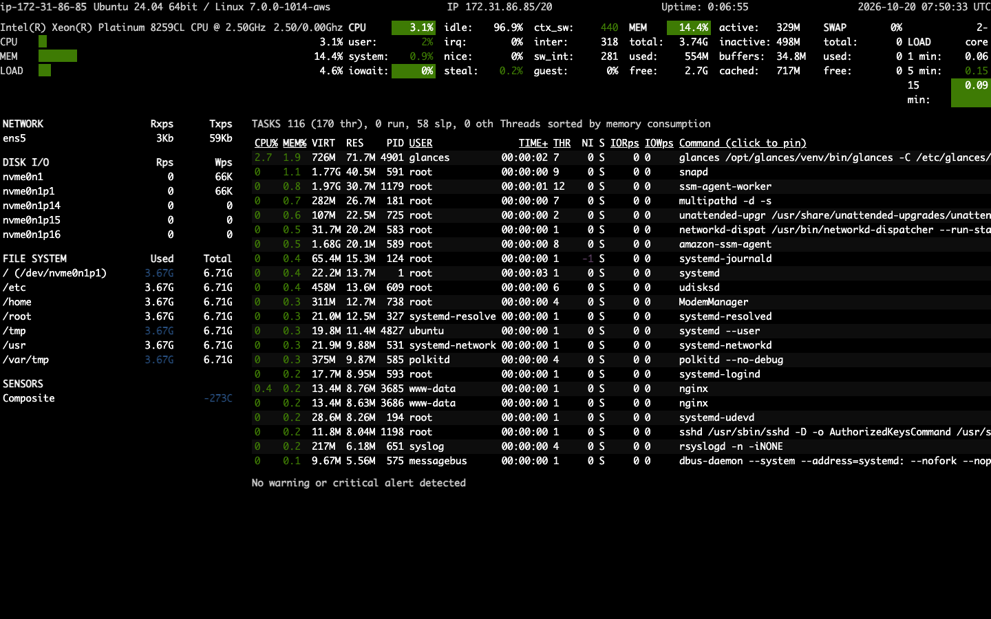Image resolution: width=991 pixels, height=619 pixels.
Task: Select the systemd-resolved command
Action: (725, 316)
